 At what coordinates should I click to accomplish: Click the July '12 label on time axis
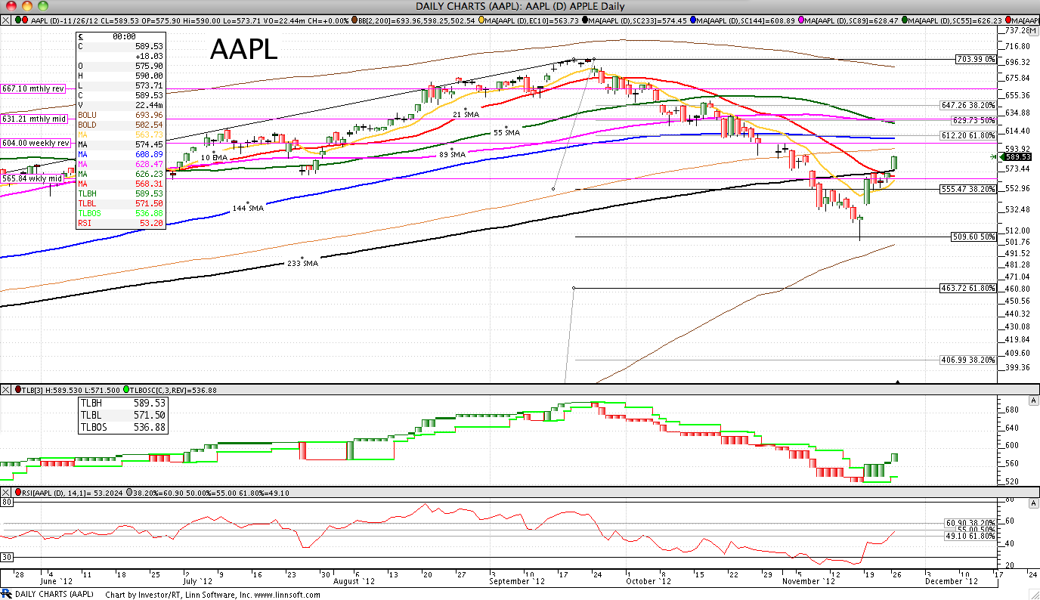pyautogui.click(x=198, y=581)
